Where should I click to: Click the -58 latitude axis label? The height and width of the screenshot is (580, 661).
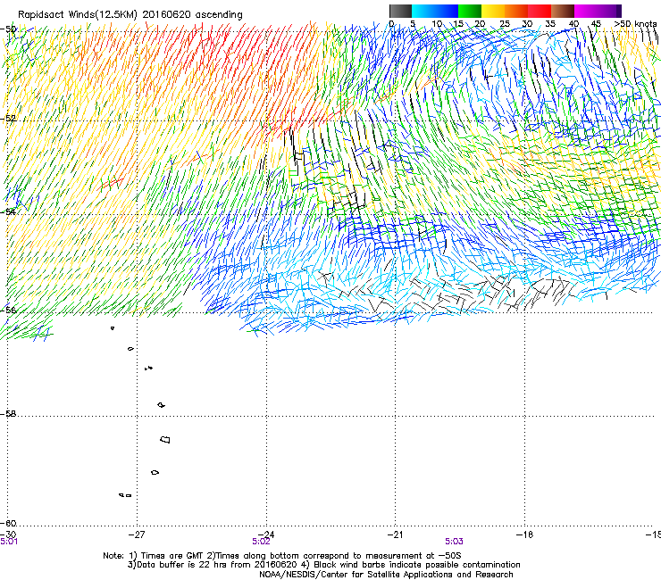9,414
